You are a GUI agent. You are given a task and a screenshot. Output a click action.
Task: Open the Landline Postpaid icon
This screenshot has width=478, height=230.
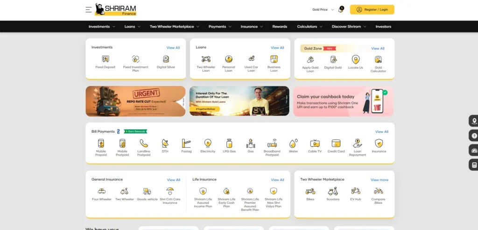(144, 143)
